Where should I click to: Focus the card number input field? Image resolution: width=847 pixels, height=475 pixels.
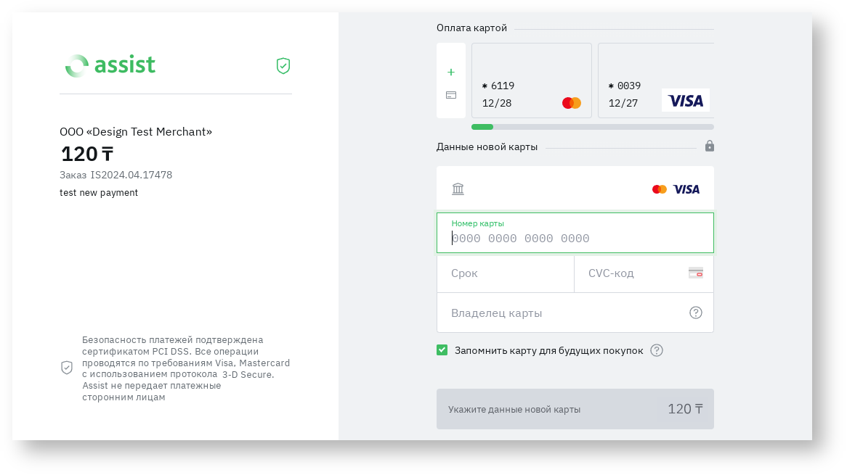[x=575, y=239]
